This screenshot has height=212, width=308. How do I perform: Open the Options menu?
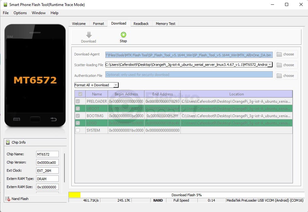[x=20, y=13]
